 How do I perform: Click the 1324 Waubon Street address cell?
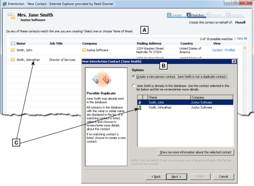tap(150, 50)
